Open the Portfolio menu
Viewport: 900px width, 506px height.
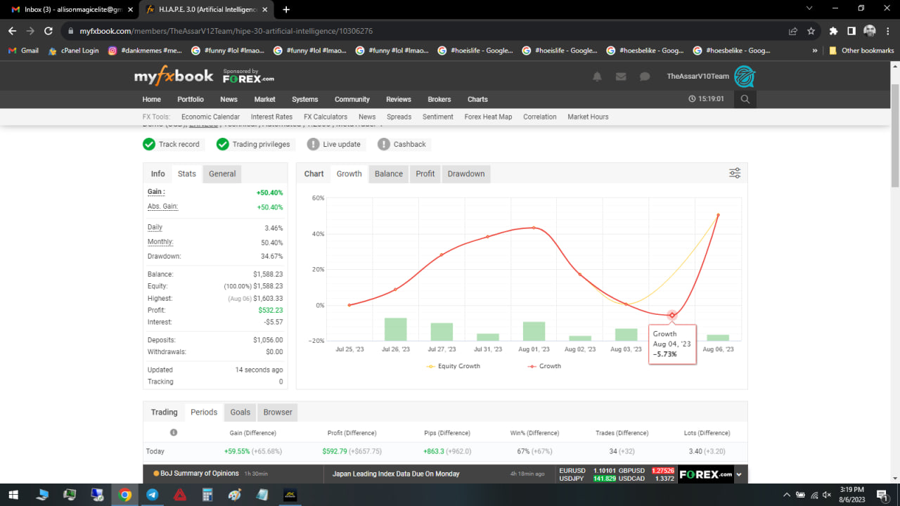point(191,99)
